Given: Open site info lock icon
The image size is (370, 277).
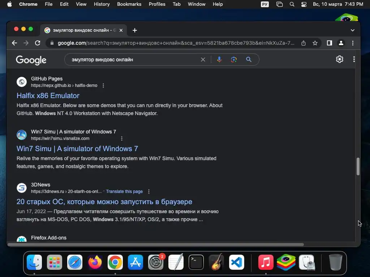Looking at the screenshot, I should (x=52, y=43).
